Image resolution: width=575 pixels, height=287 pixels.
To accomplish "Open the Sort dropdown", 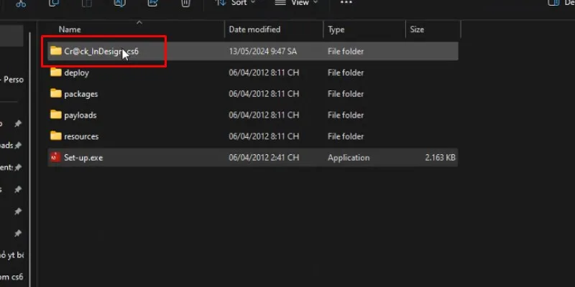I will click(x=235, y=3).
